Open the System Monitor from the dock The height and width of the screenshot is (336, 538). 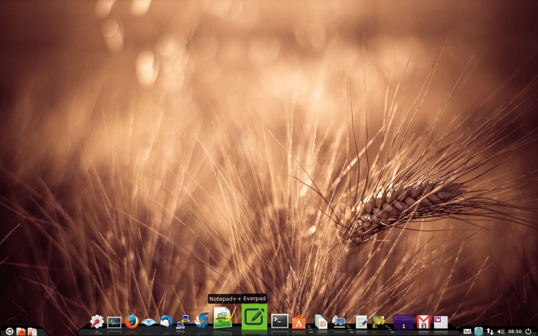pyautogui.click(x=114, y=322)
